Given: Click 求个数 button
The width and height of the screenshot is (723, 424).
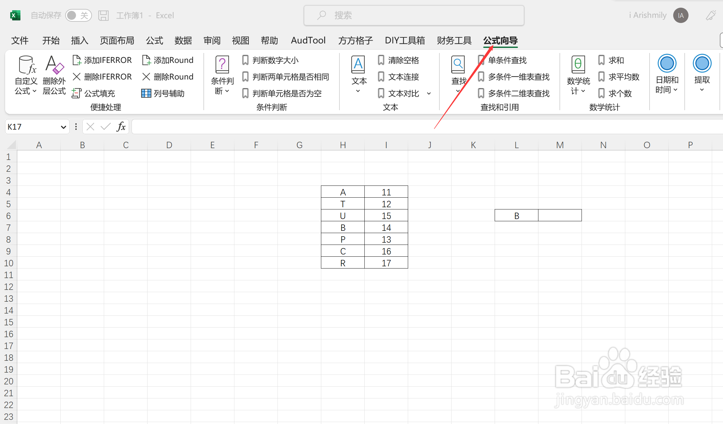Looking at the screenshot, I should point(615,93).
